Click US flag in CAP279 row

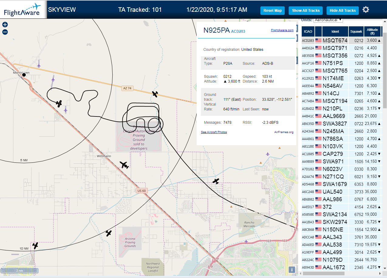[318, 154]
